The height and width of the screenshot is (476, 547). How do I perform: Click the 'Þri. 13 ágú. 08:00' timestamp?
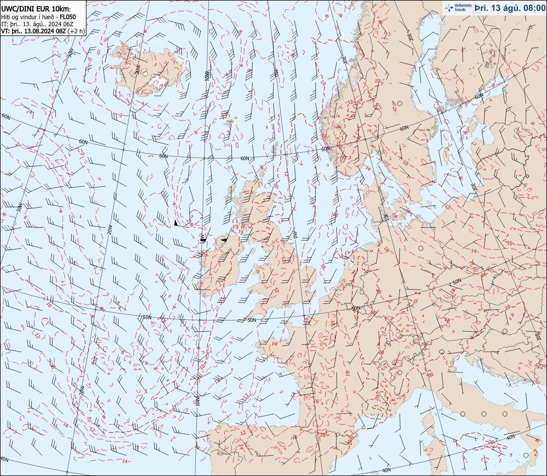coord(509,8)
